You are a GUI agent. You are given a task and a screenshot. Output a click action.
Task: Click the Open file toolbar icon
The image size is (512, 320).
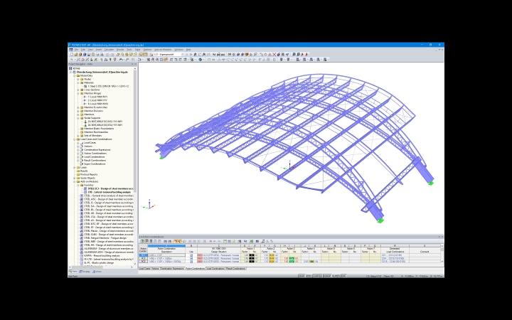[x=76, y=55]
